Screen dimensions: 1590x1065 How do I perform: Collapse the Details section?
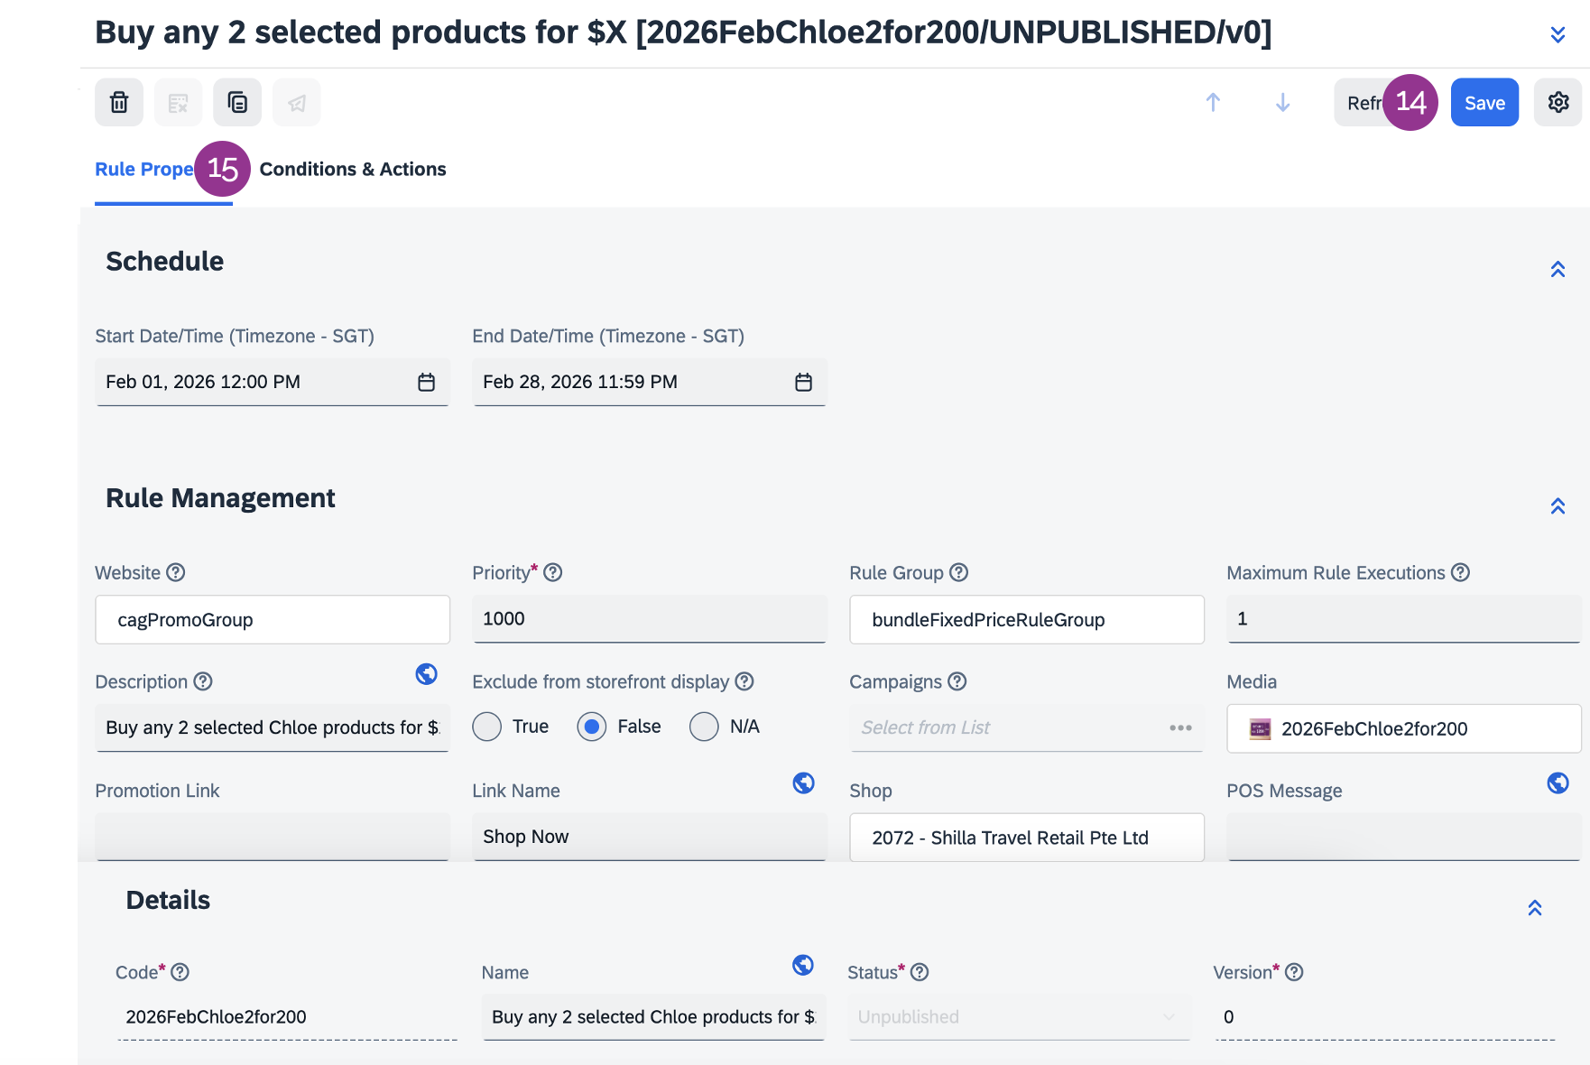[x=1534, y=908]
